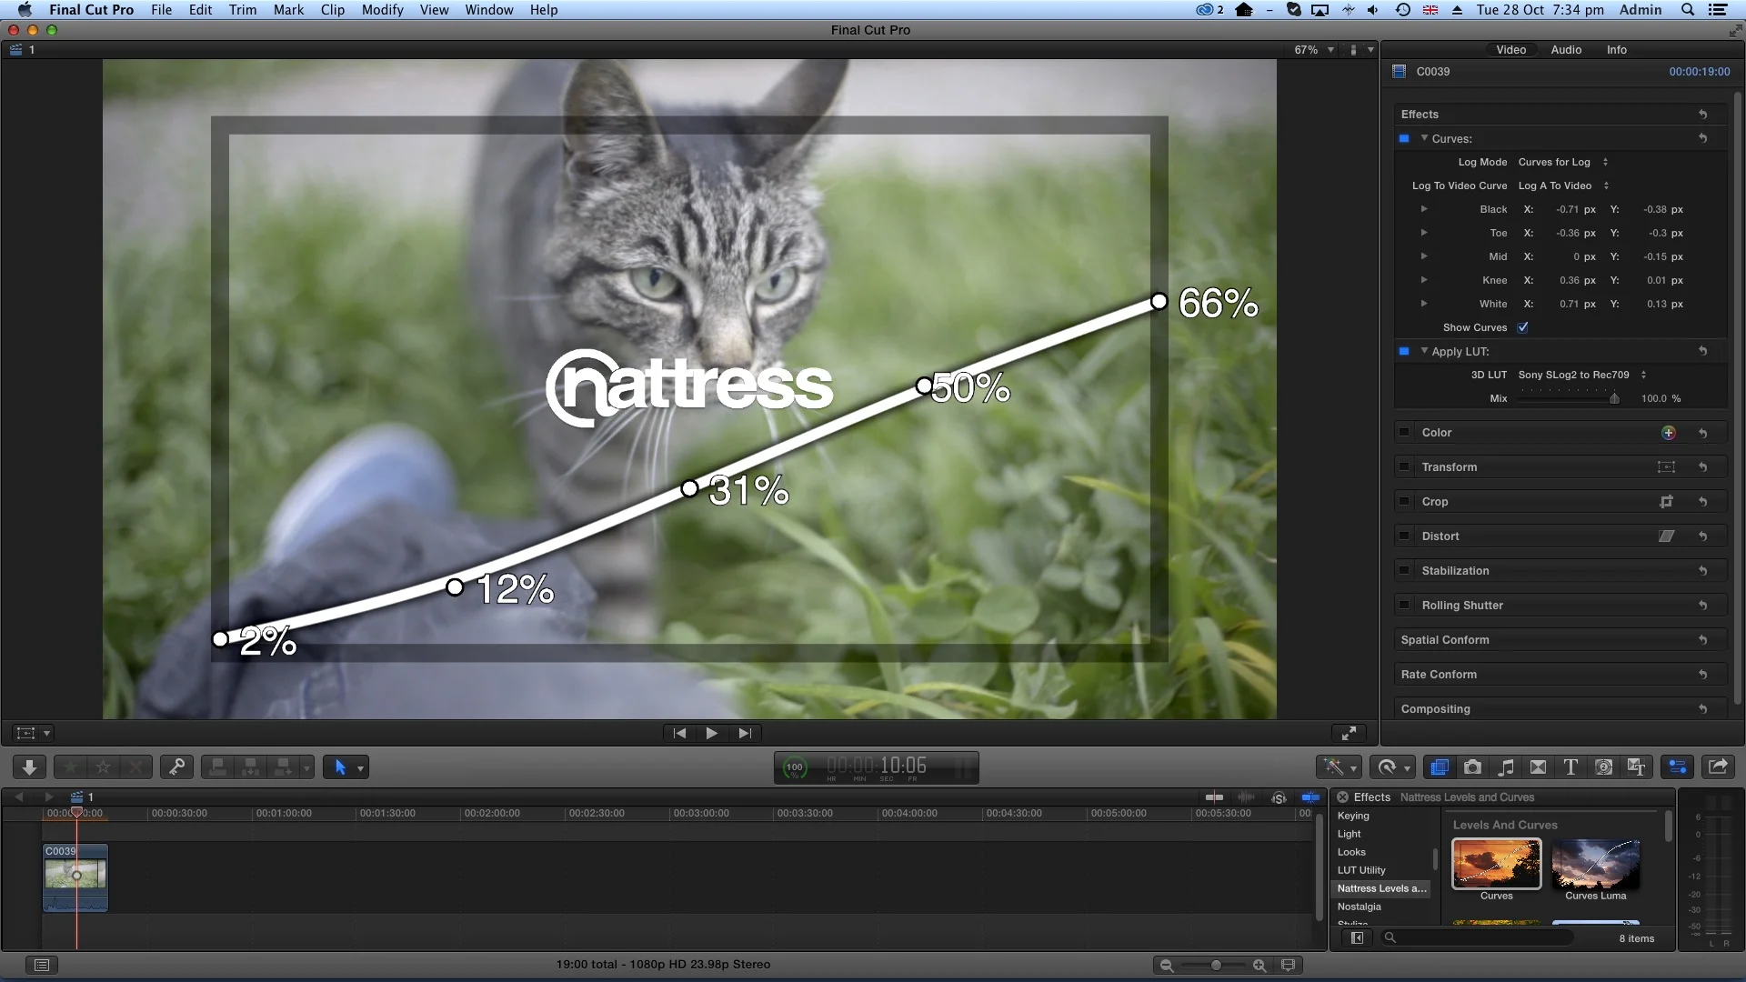
Task: Open clip appearance options in timeline footer
Action: point(1288,965)
